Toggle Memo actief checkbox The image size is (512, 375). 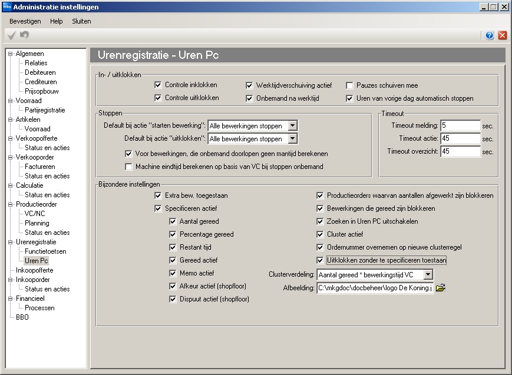coord(173,273)
